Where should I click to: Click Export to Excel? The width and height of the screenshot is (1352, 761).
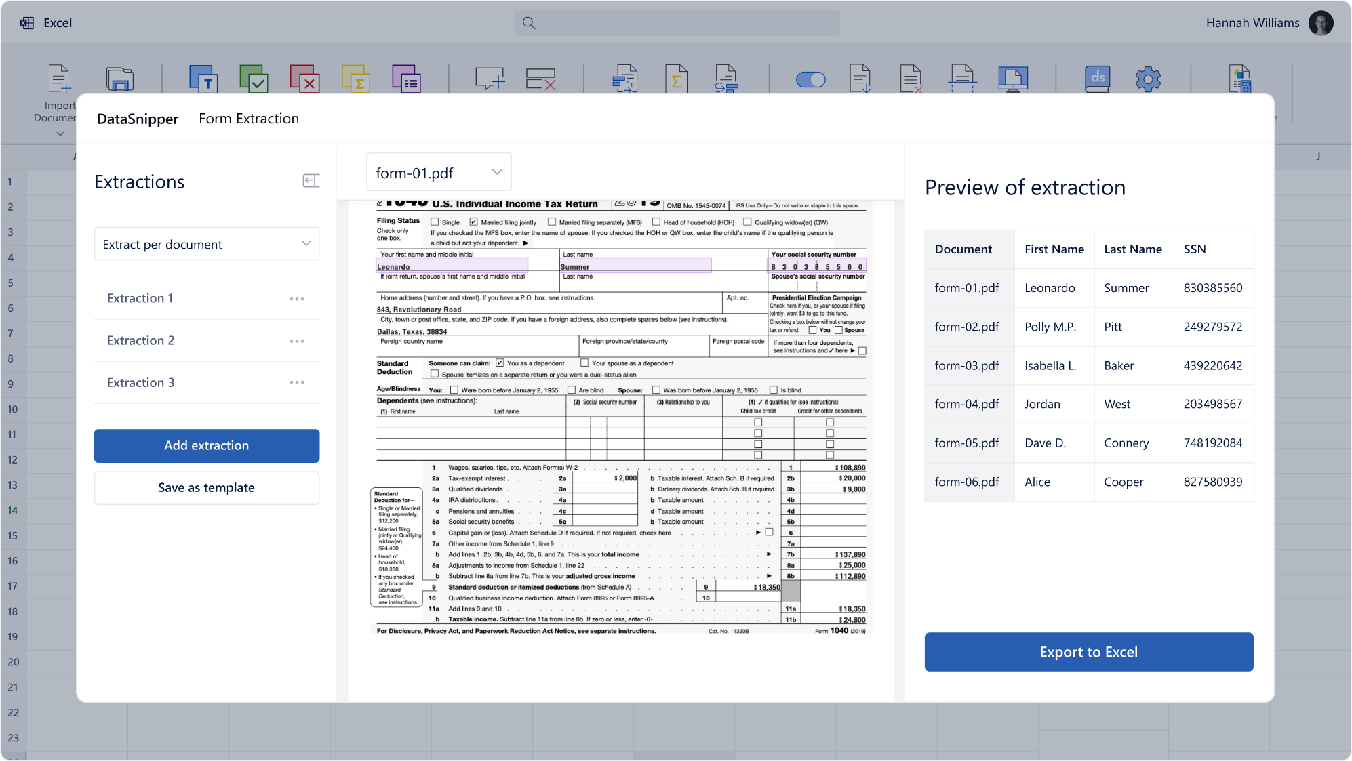coord(1088,652)
